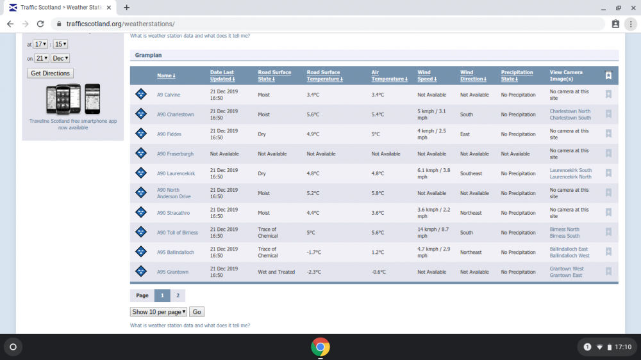Open the Chrome three-dot menu
The image size is (641, 360).
point(631,24)
